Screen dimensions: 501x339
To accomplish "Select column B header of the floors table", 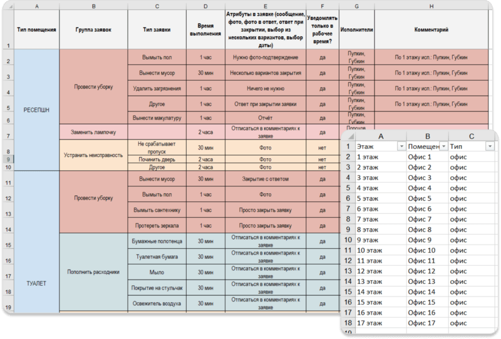I will 427,135.
